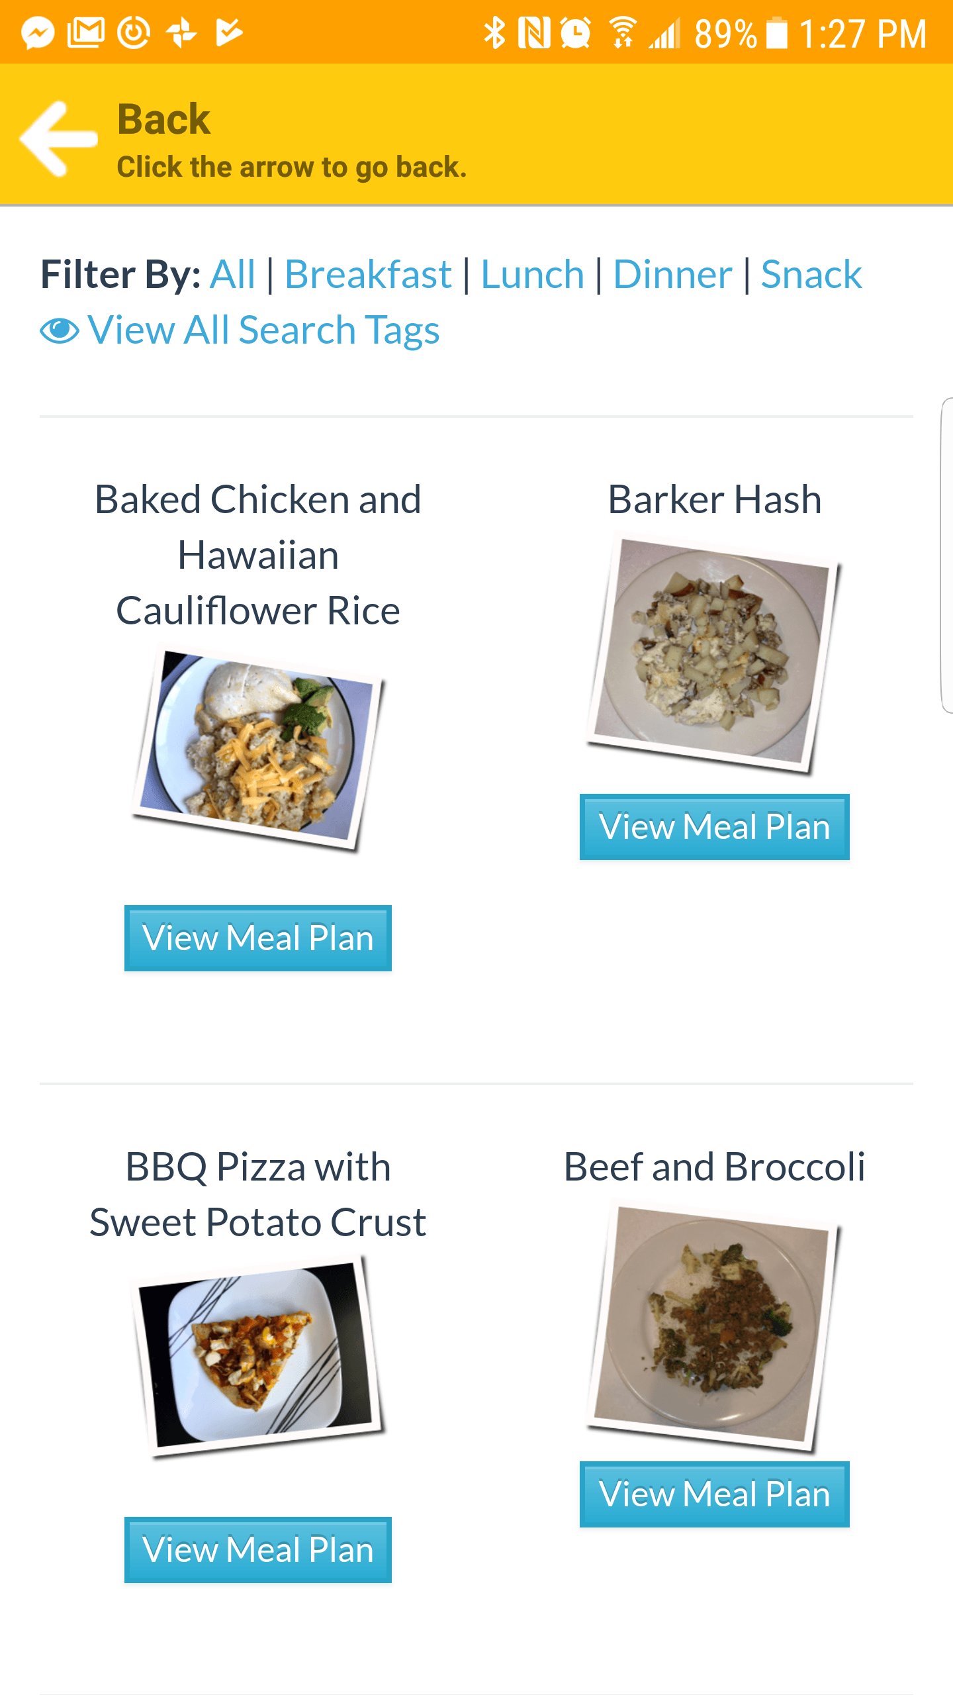Filter meals by Lunch
The height and width of the screenshot is (1695, 953).
[532, 274]
